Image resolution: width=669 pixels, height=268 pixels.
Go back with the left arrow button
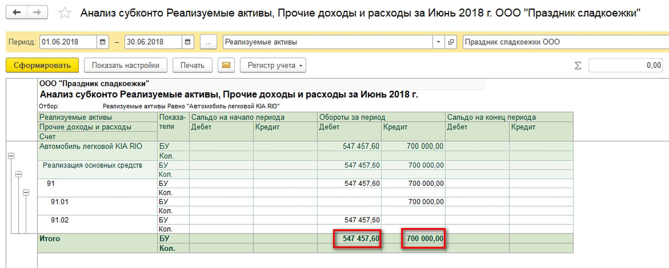[16, 12]
